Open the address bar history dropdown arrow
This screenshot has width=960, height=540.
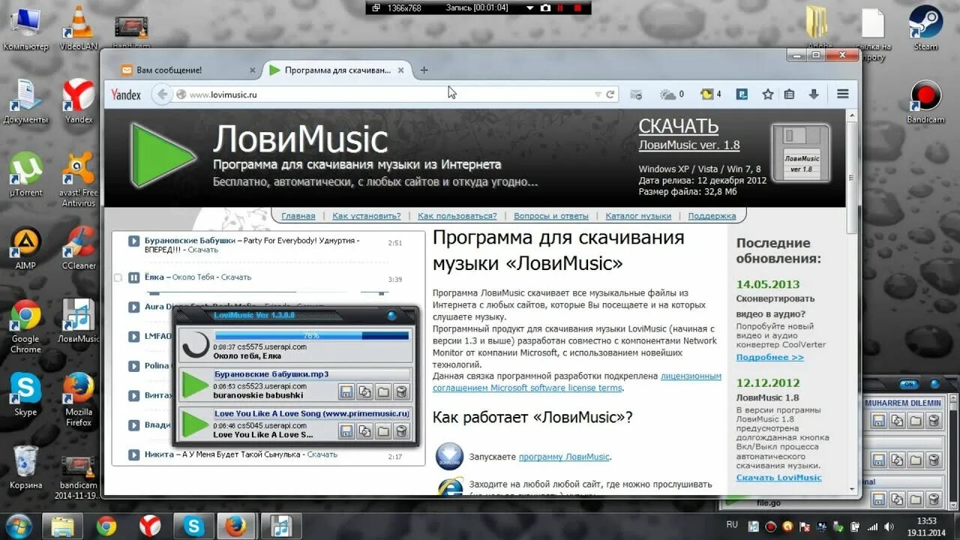click(x=598, y=95)
